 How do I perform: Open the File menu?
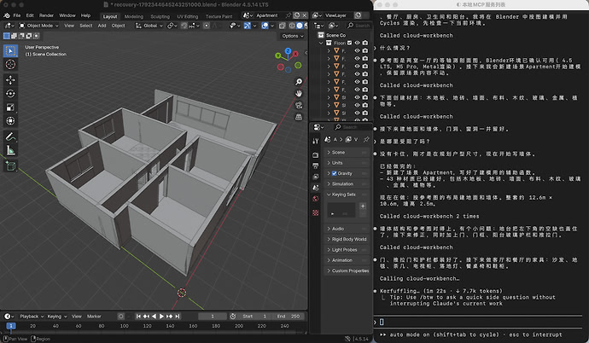point(17,15)
